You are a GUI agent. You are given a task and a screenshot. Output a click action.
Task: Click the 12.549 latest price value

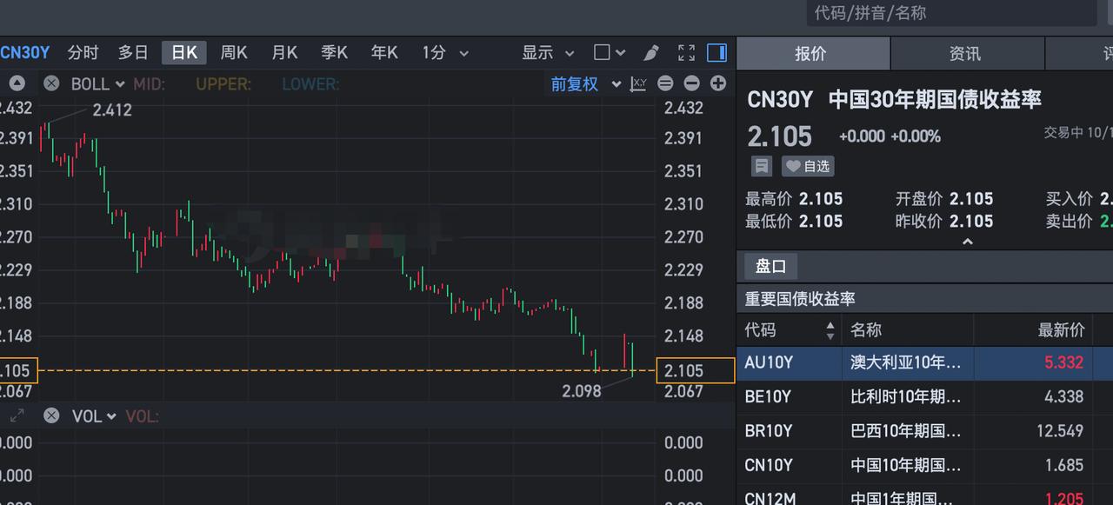(1060, 430)
